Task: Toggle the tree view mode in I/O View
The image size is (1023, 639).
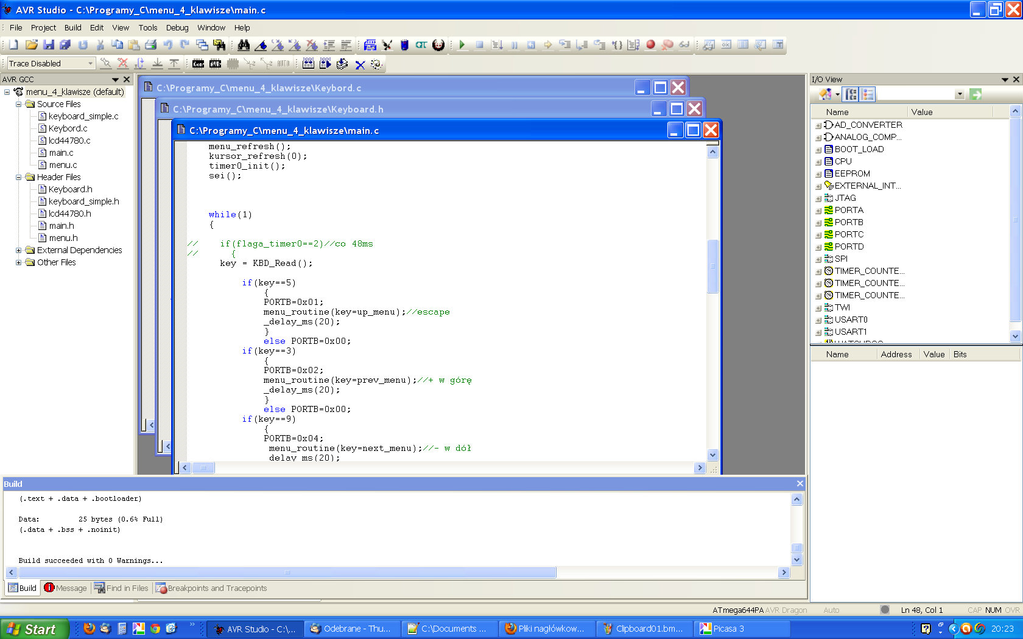Action: 851,94
